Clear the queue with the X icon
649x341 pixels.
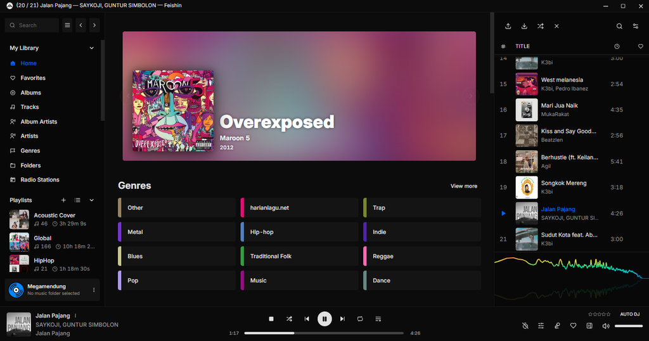(x=556, y=26)
